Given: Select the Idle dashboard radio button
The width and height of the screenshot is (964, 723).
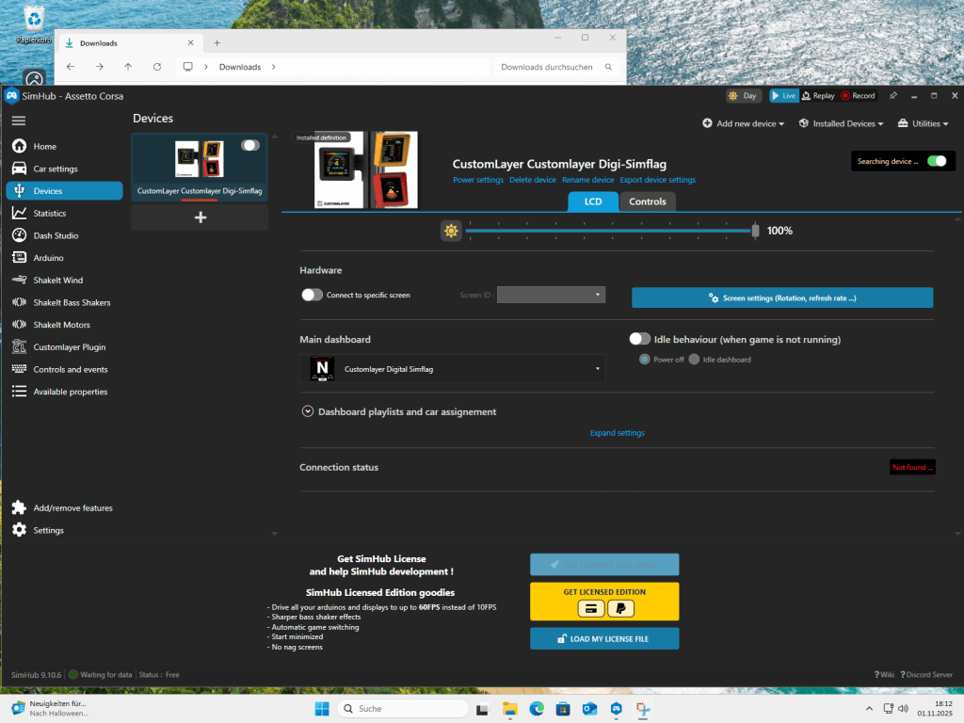Looking at the screenshot, I should (694, 360).
